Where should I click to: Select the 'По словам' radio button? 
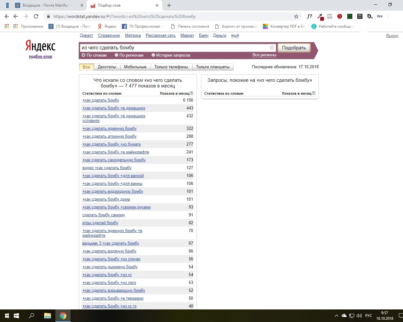click(x=84, y=55)
